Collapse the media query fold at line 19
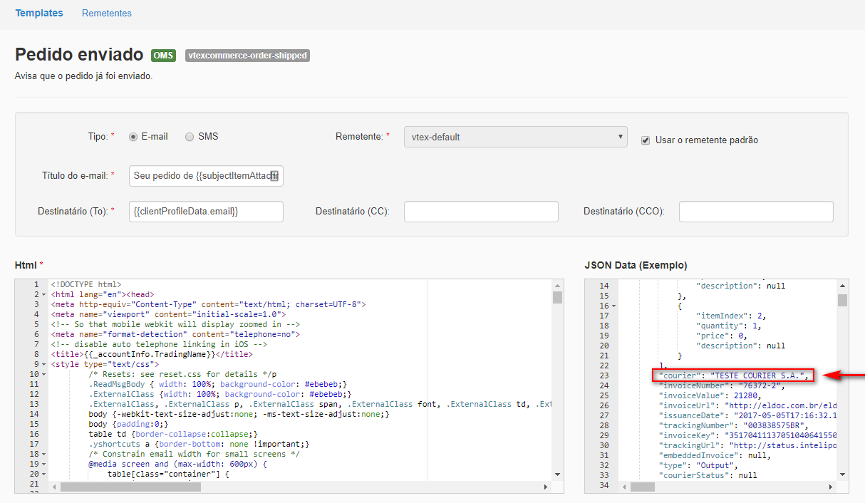Image resolution: width=865 pixels, height=503 pixels. (44, 463)
